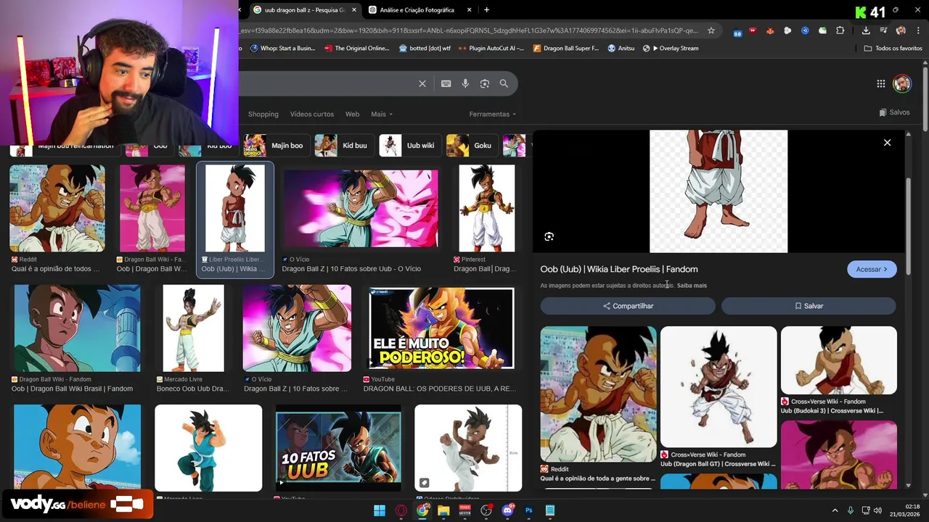This screenshot has width=929, height=522.
Task: Open the 'Plugin AutoCut AI' bookmark
Action: 491,49
